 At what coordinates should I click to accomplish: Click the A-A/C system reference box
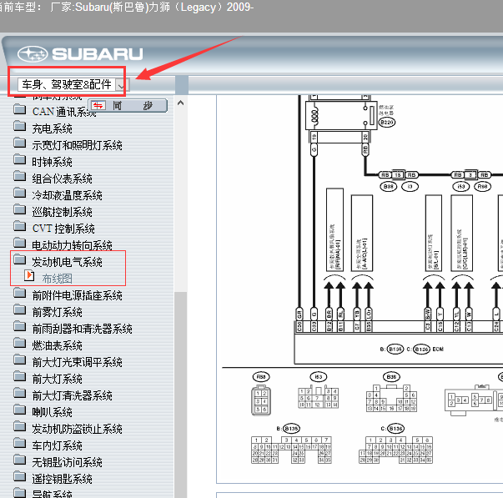[x=362, y=233]
